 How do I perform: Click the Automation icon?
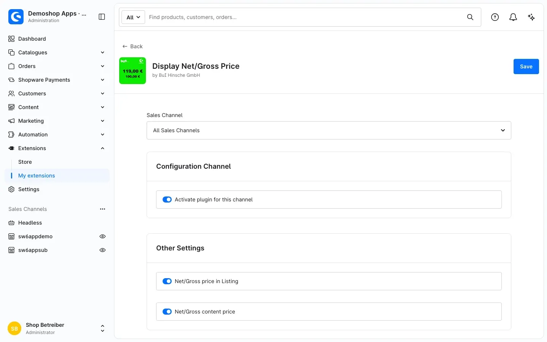click(x=11, y=135)
